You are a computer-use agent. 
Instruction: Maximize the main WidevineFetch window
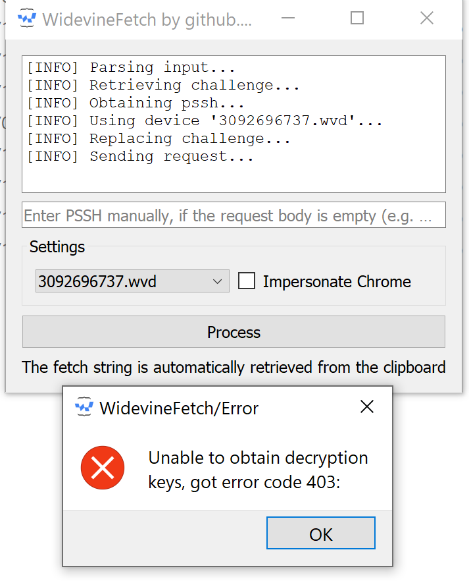tap(357, 18)
